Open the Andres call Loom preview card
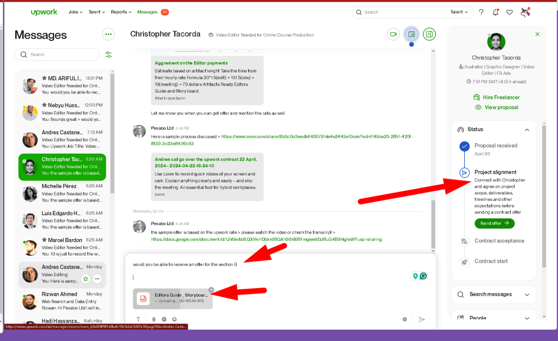The width and height of the screenshot is (558, 341). [x=207, y=176]
